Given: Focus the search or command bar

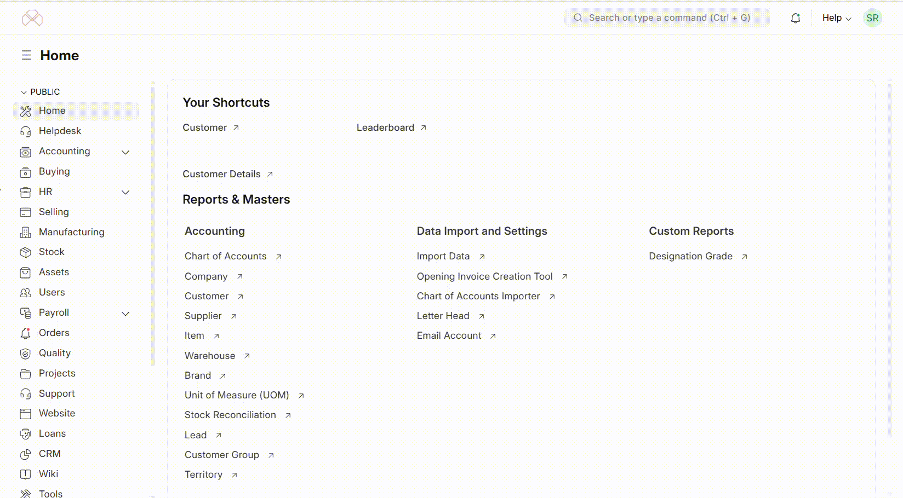Looking at the screenshot, I should point(667,18).
